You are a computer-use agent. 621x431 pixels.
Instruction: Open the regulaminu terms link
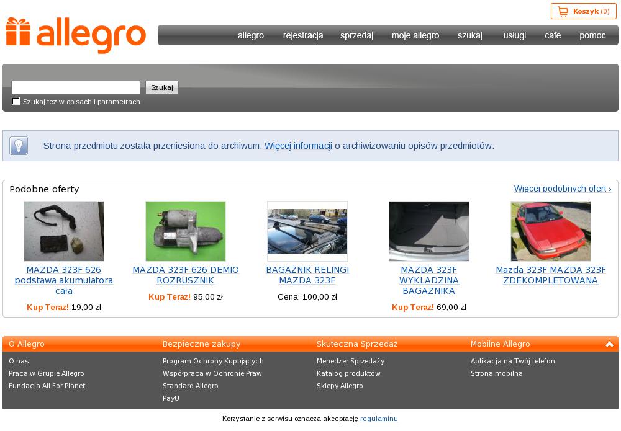[x=379, y=419]
